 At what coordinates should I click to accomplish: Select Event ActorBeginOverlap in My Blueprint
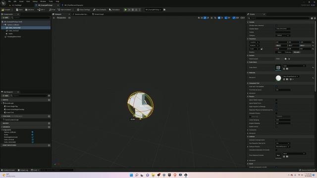point(14,109)
